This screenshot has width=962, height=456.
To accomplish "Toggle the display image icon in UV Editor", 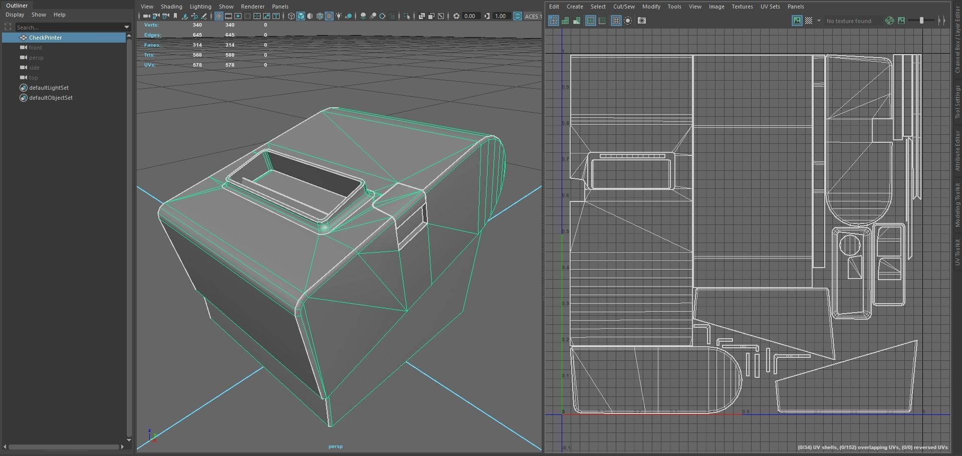I will (x=797, y=21).
